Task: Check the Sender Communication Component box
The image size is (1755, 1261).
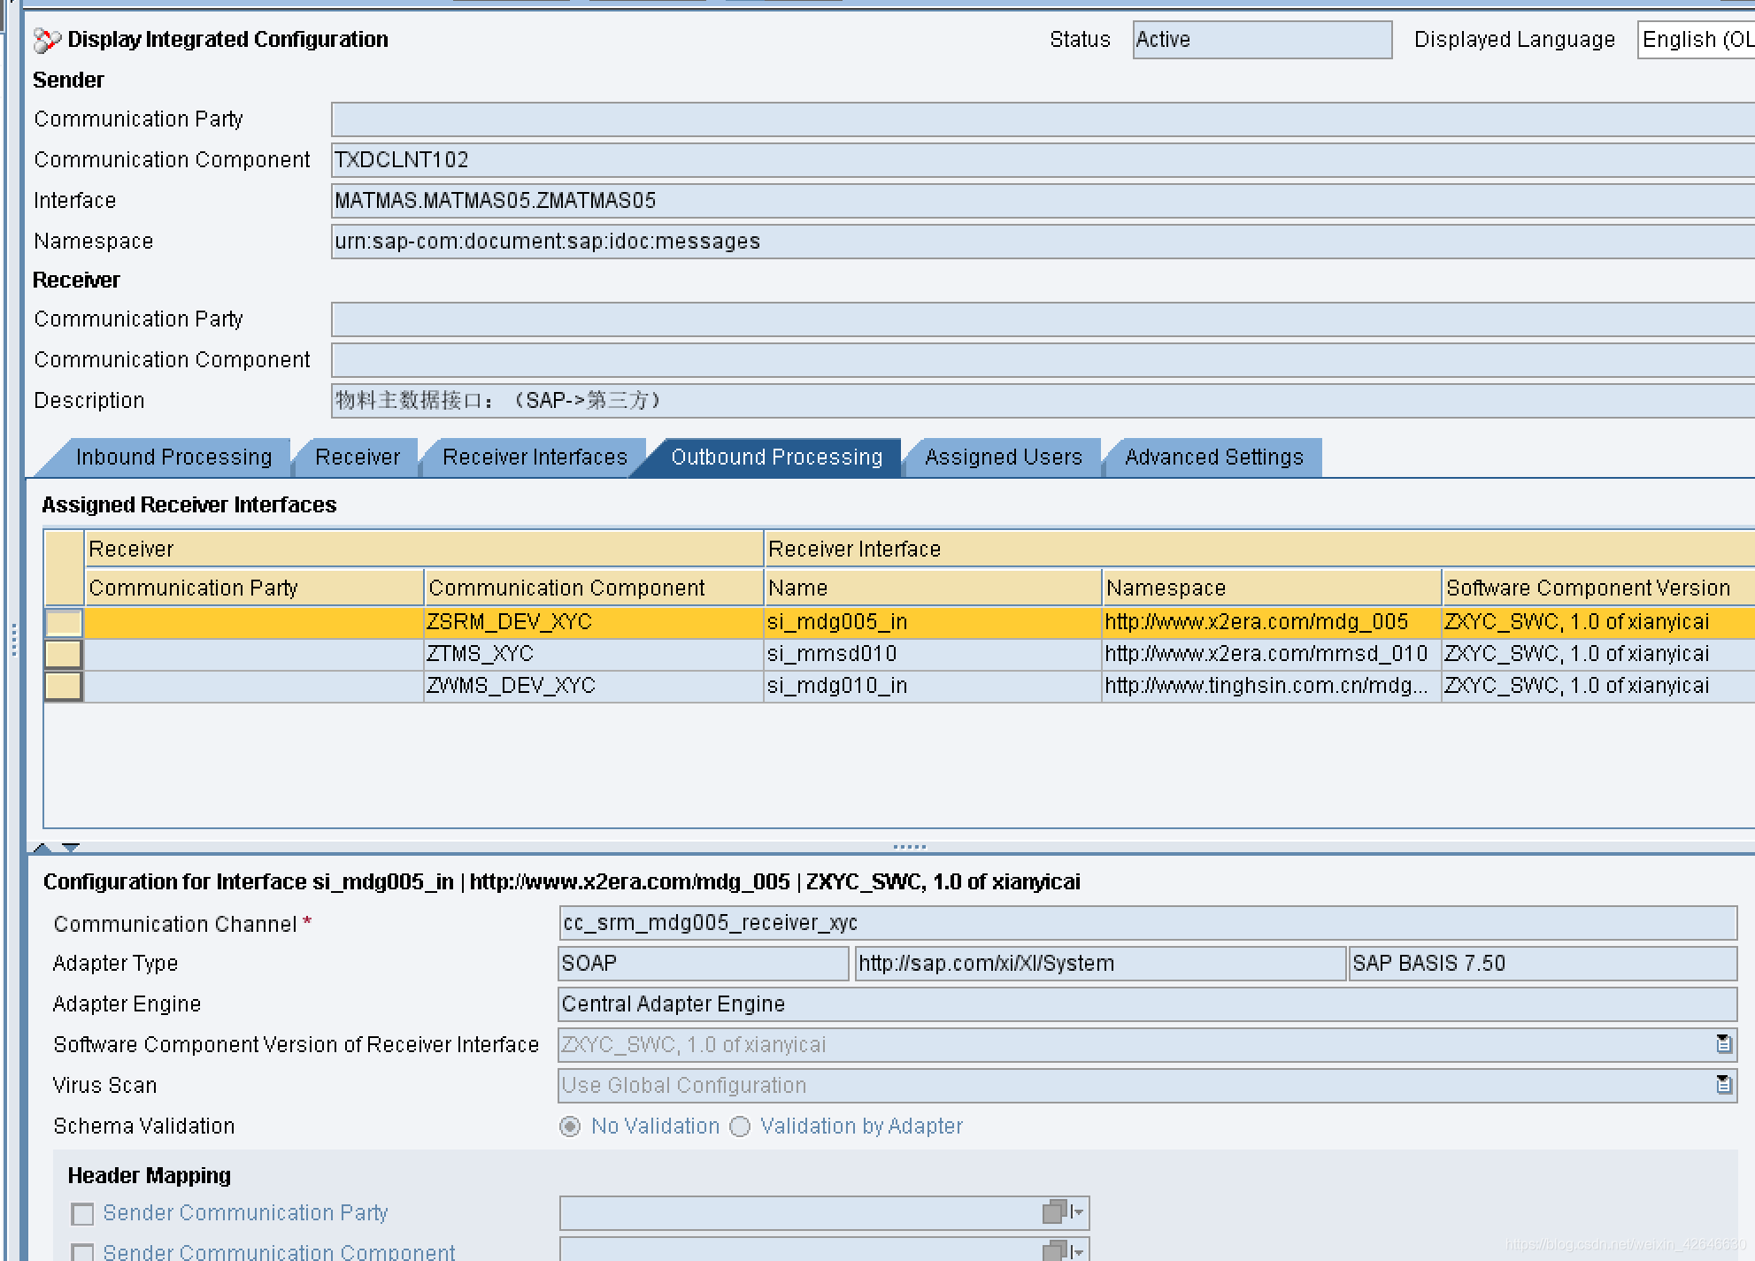Action: click(x=82, y=1251)
